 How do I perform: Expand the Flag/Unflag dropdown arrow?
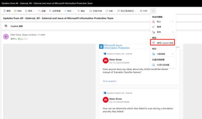[x=136, y=11]
